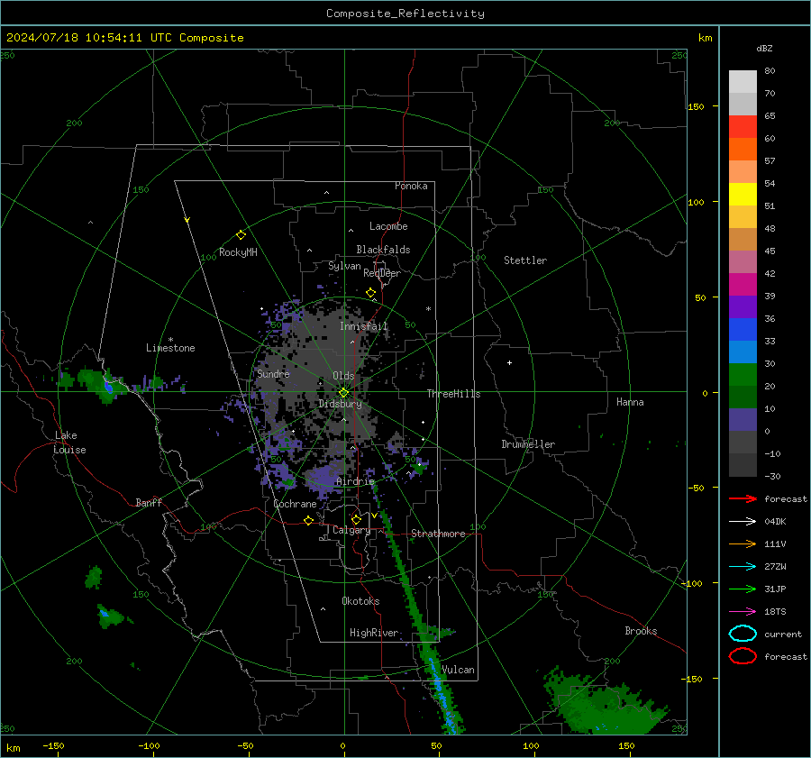Click the HighRiver town label
811x758 pixels.
click(374, 633)
